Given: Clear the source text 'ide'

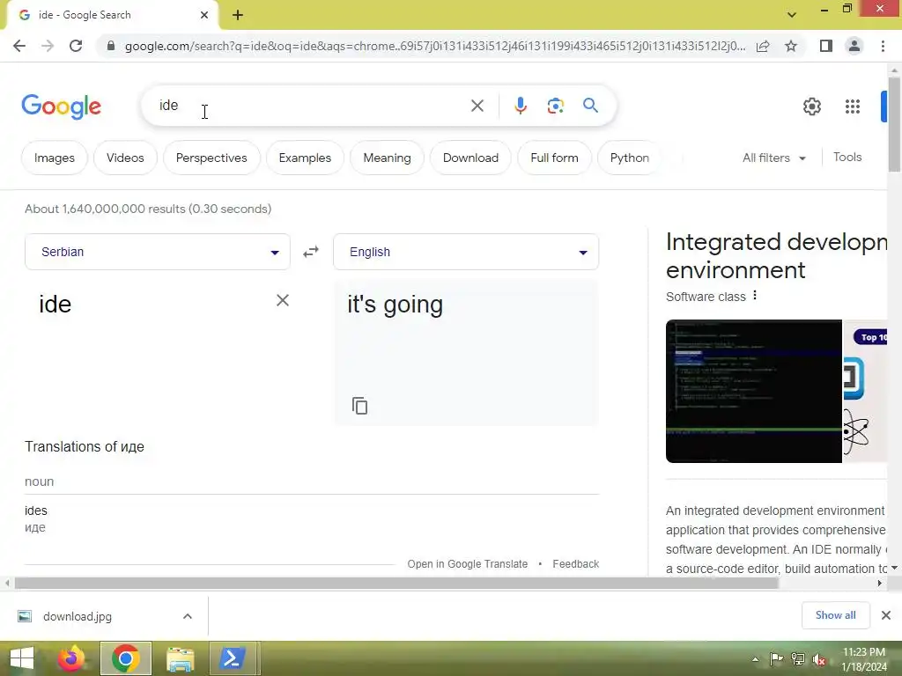Looking at the screenshot, I should 283,300.
